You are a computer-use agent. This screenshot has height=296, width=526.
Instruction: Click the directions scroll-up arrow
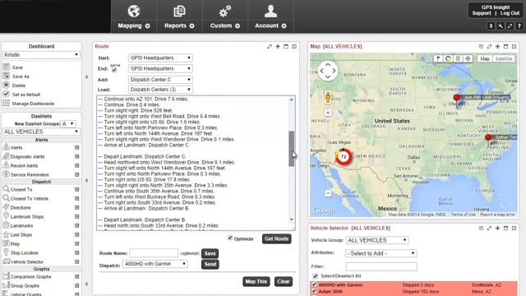(292, 99)
